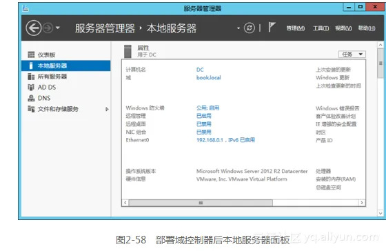The width and height of the screenshot is (386, 251).
Task: Click the horizontal scrollbar thumb
Action: click(x=201, y=203)
